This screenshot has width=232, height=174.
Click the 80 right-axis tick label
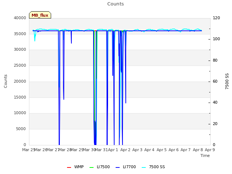tap(215, 61)
